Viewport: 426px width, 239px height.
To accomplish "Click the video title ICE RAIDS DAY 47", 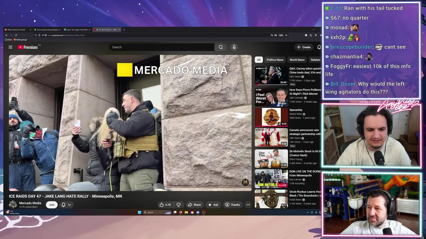I will pyautogui.click(x=65, y=196).
